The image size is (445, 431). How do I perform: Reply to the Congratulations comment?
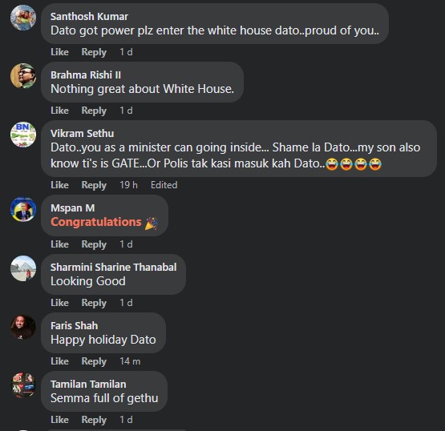pyautogui.click(x=94, y=244)
